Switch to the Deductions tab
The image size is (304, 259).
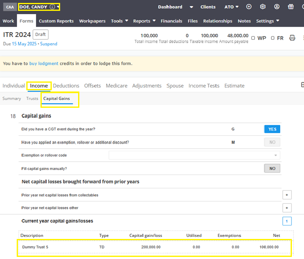[x=66, y=86]
